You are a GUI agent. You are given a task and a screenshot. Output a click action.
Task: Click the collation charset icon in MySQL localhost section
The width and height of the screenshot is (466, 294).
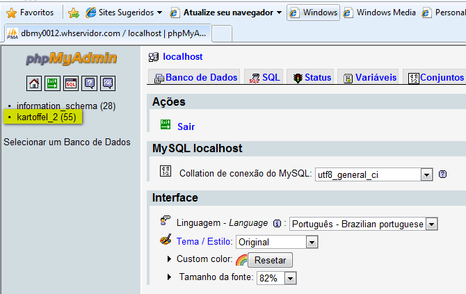pyautogui.click(x=166, y=172)
